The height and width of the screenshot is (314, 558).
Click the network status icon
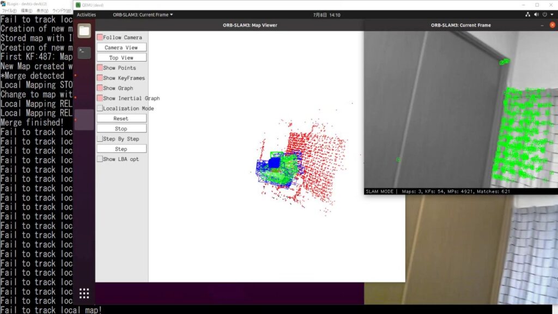(x=527, y=15)
